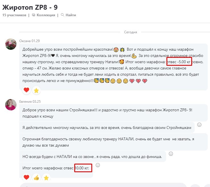This screenshot has width=210, height=187.
Task: Click the message input field at bottom
Action: pos(103,185)
